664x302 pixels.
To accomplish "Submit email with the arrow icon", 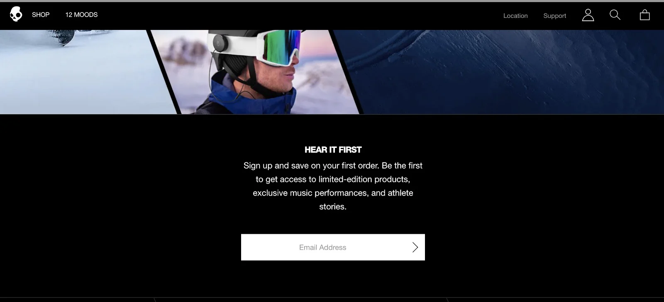I will pos(415,247).
